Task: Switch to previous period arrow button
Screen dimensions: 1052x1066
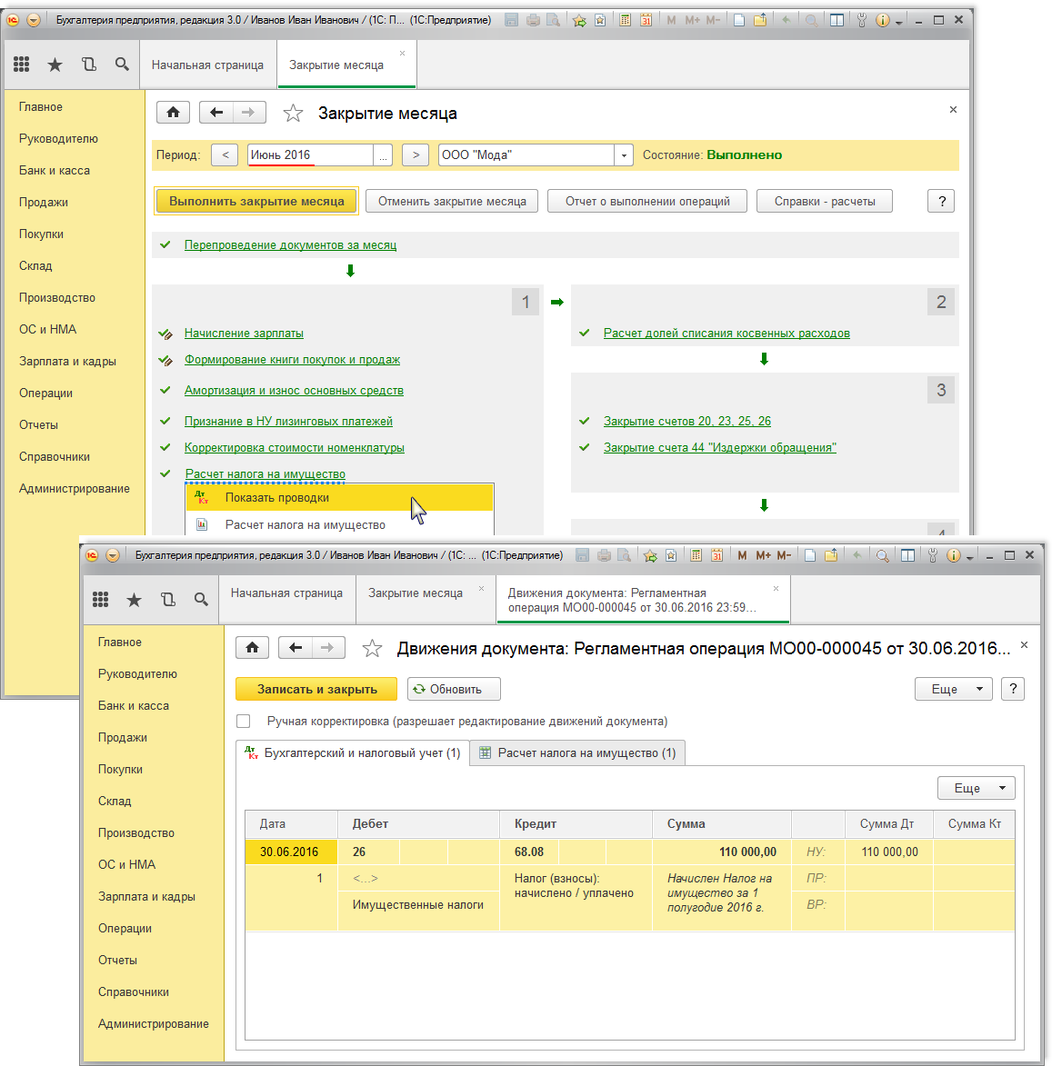Action: click(225, 155)
